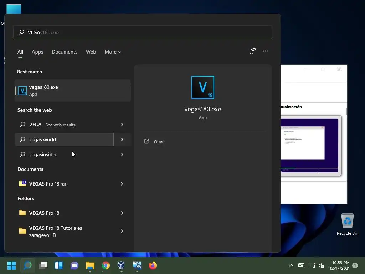Viewport: 365px width, 274px height.
Task: Open Google Chrome from the taskbar
Action: point(106,265)
